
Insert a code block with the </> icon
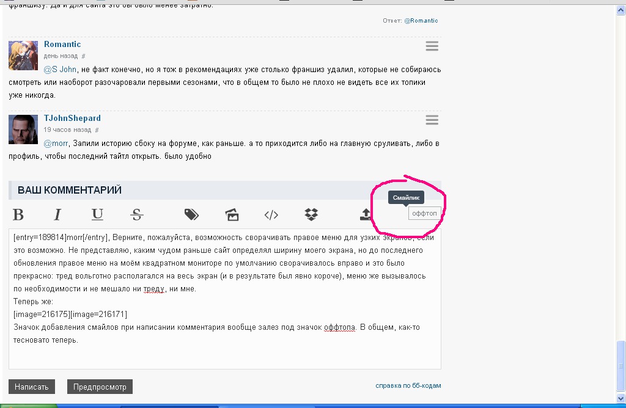tap(271, 214)
